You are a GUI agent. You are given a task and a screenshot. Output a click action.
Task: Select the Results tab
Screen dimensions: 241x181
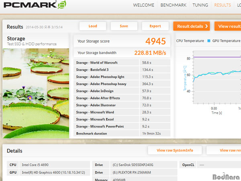(x=223, y=5)
